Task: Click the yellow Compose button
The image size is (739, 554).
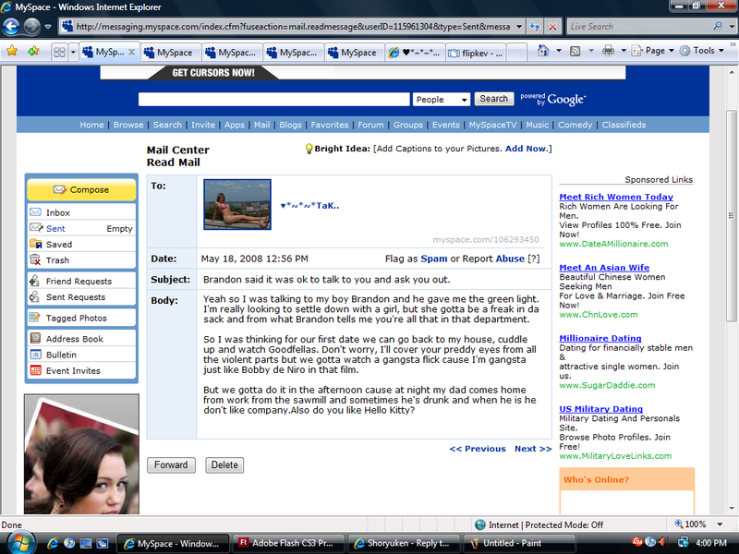Action: 81,190
